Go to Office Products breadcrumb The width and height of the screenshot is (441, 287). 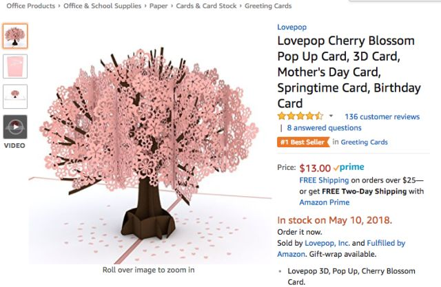30,6
